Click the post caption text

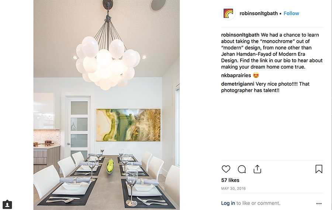(x=272, y=51)
